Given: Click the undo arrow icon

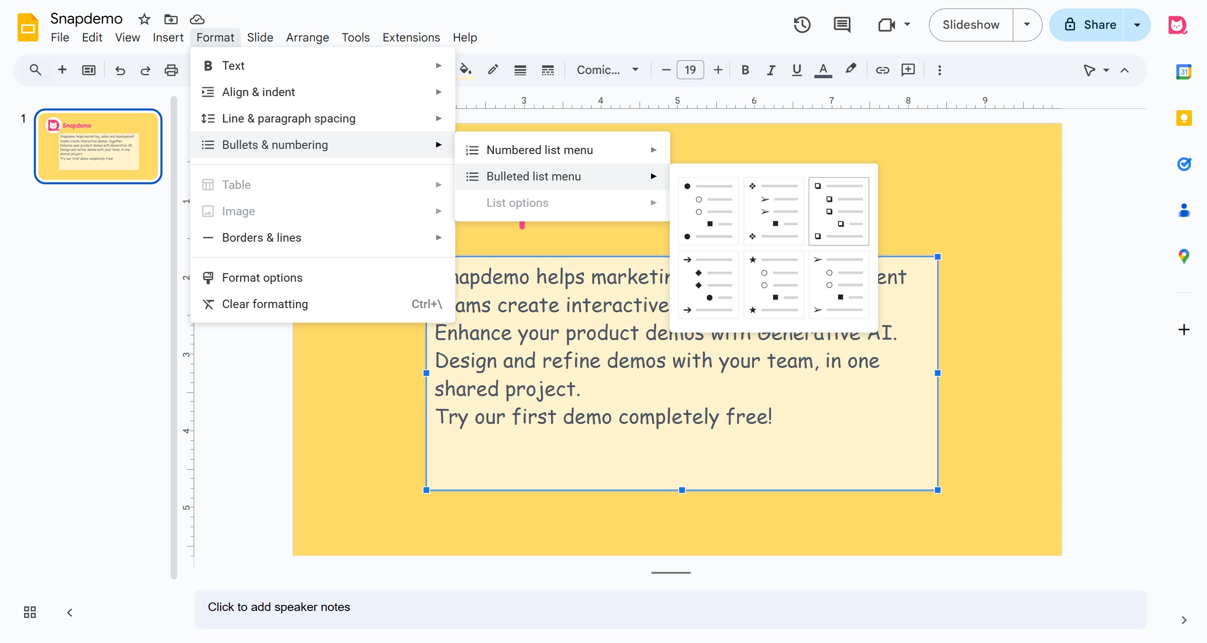Looking at the screenshot, I should tap(120, 70).
